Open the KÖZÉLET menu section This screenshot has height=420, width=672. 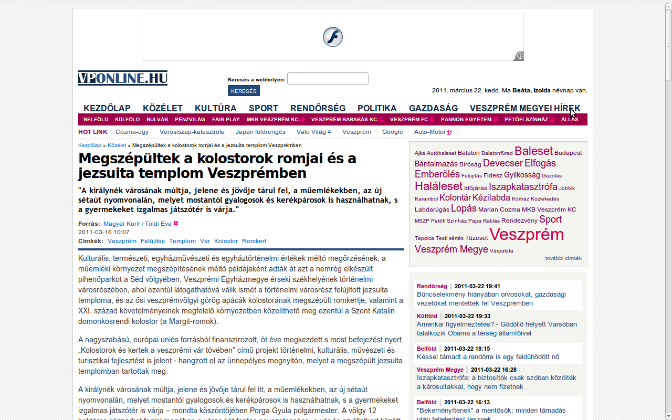(163, 108)
